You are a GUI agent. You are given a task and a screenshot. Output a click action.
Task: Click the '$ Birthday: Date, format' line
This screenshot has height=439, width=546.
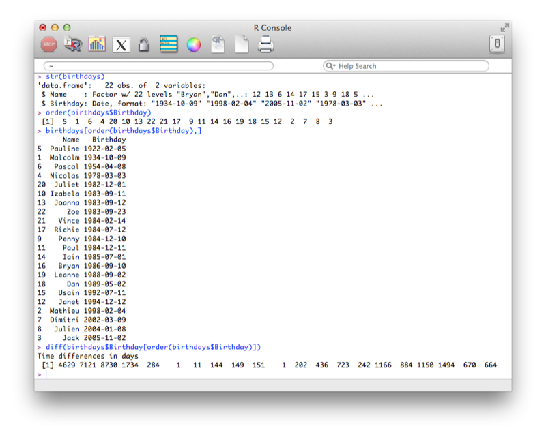tap(212, 104)
